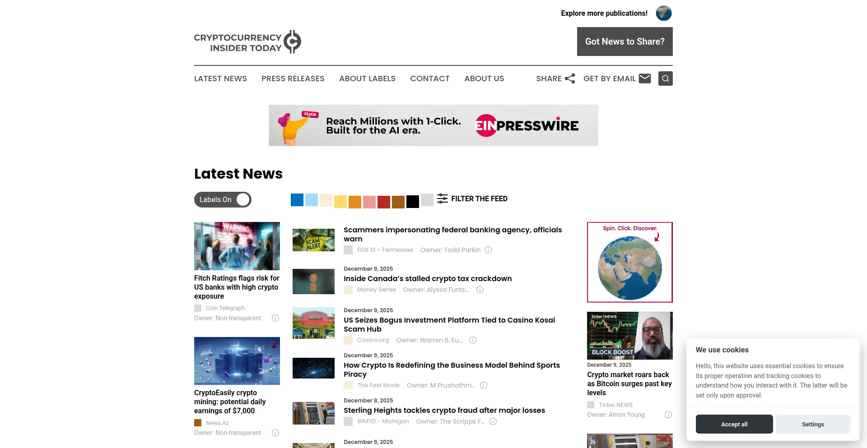Viewport: 867px width, 448px height.
Task: Open the Canada crypto tax article thumbnail
Action: 313,282
